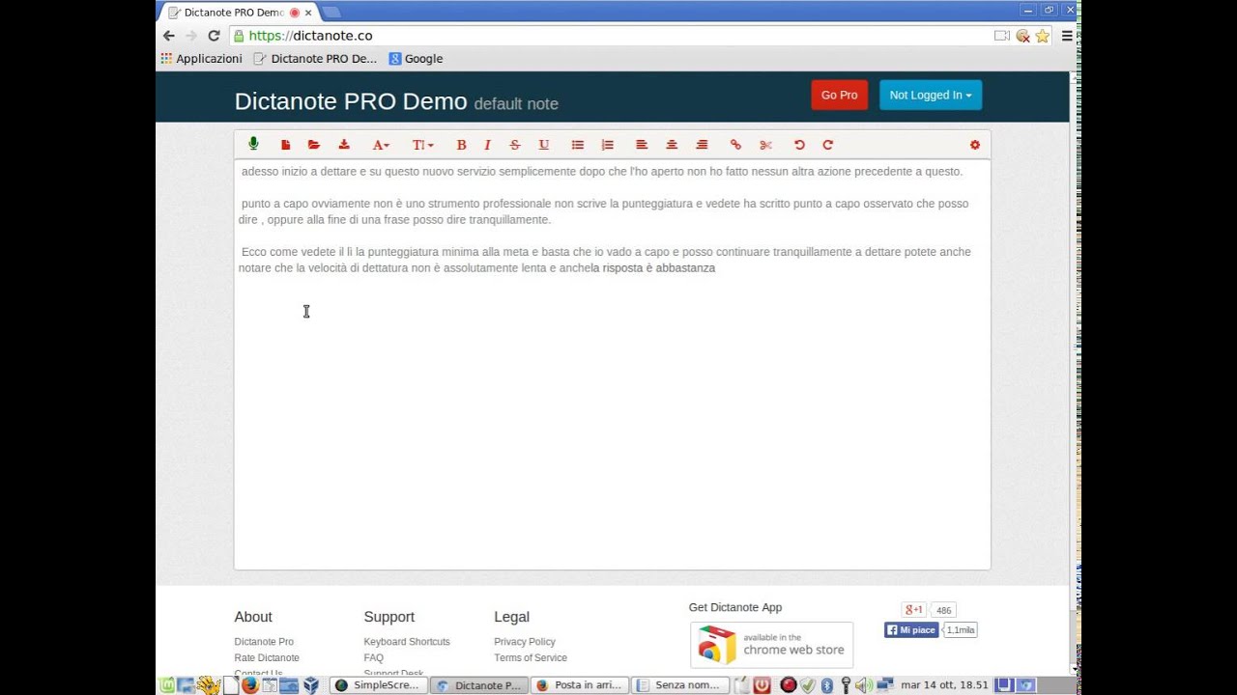Toggle underline formatting
Viewport: 1237px width, 695px height.
(x=544, y=145)
